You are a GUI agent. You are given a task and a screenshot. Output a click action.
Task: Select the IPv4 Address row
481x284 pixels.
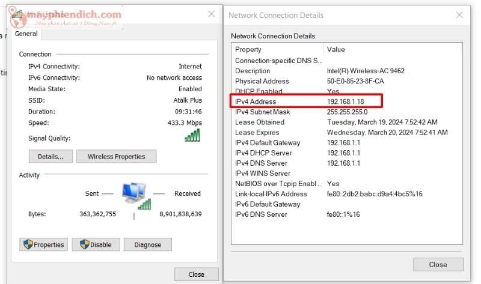coord(347,101)
